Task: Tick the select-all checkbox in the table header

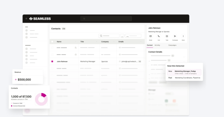Action: pyautogui.click(x=52, y=42)
